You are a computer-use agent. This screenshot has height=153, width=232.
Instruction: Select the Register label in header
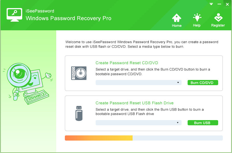(x=218, y=25)
